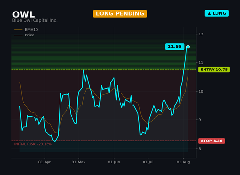Click the LONG direction badge
This screenshot has height=175, width=240.
[x=217, y=13]
